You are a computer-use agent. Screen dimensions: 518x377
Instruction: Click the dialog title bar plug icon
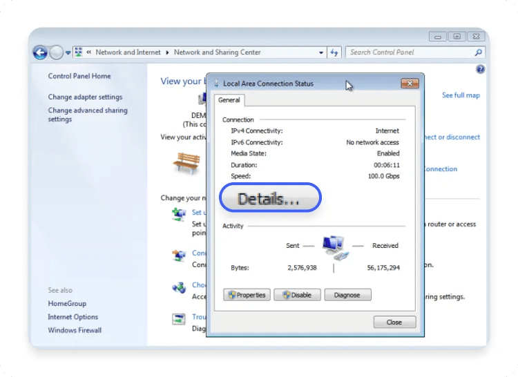(x=216, y=83)
